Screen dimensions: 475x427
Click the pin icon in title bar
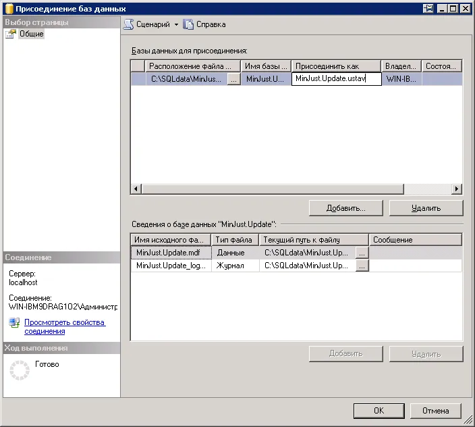428,9
